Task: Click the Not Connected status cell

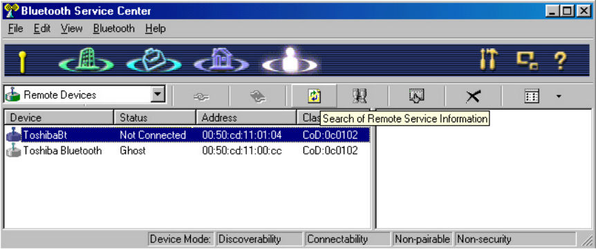Action: [153, 135]
